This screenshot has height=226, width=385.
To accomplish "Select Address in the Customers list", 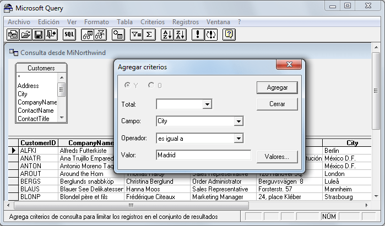I will 28,86.
